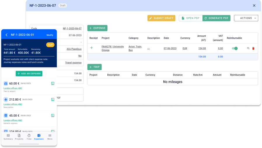The height and width of the screenshot is (148, 262).
Task: Open the Actions dropdown
Action: pyautogui.click(x=246, y=18)
